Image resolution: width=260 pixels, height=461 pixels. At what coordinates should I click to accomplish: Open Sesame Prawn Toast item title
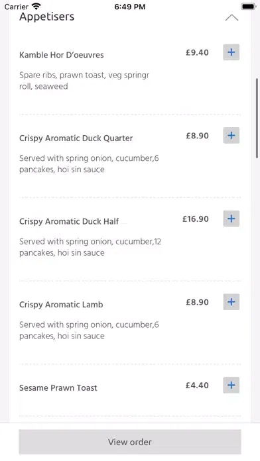58,387
